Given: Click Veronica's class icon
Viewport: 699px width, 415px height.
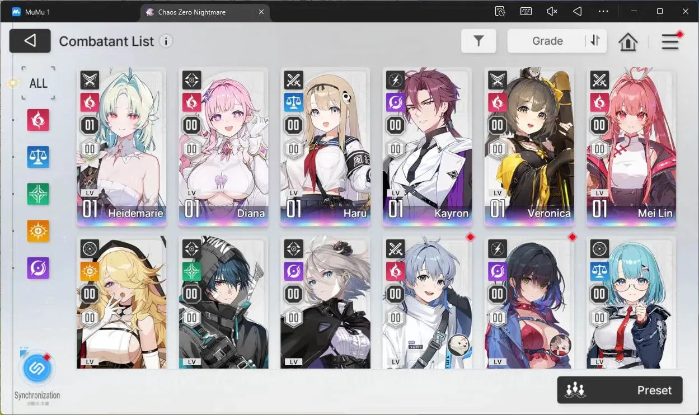Looking at the screenshot, I should point(498,81).
